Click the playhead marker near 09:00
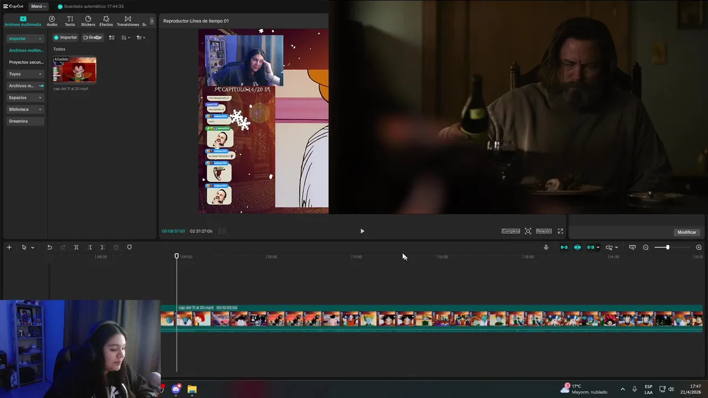The height and width of the screenshot is (398, 708). coord(177,256)
